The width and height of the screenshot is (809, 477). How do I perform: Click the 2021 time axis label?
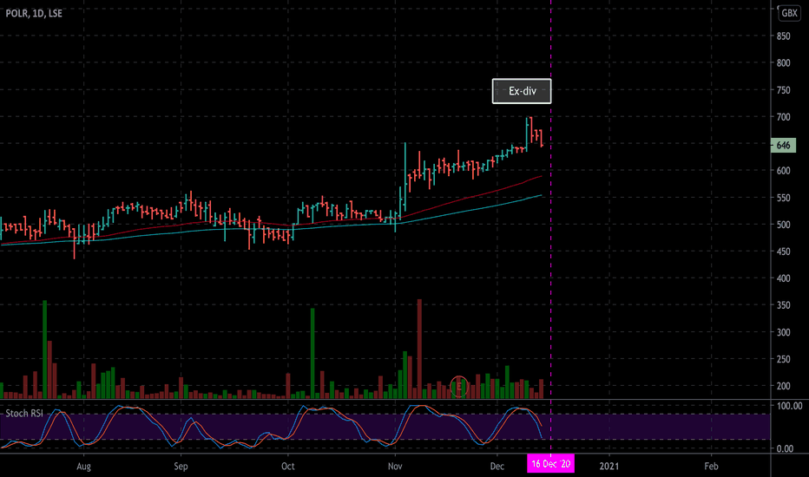[608, 467]
